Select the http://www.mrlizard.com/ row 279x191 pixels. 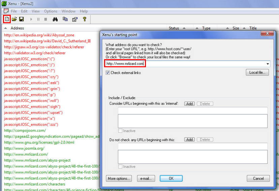pos(26,154)
